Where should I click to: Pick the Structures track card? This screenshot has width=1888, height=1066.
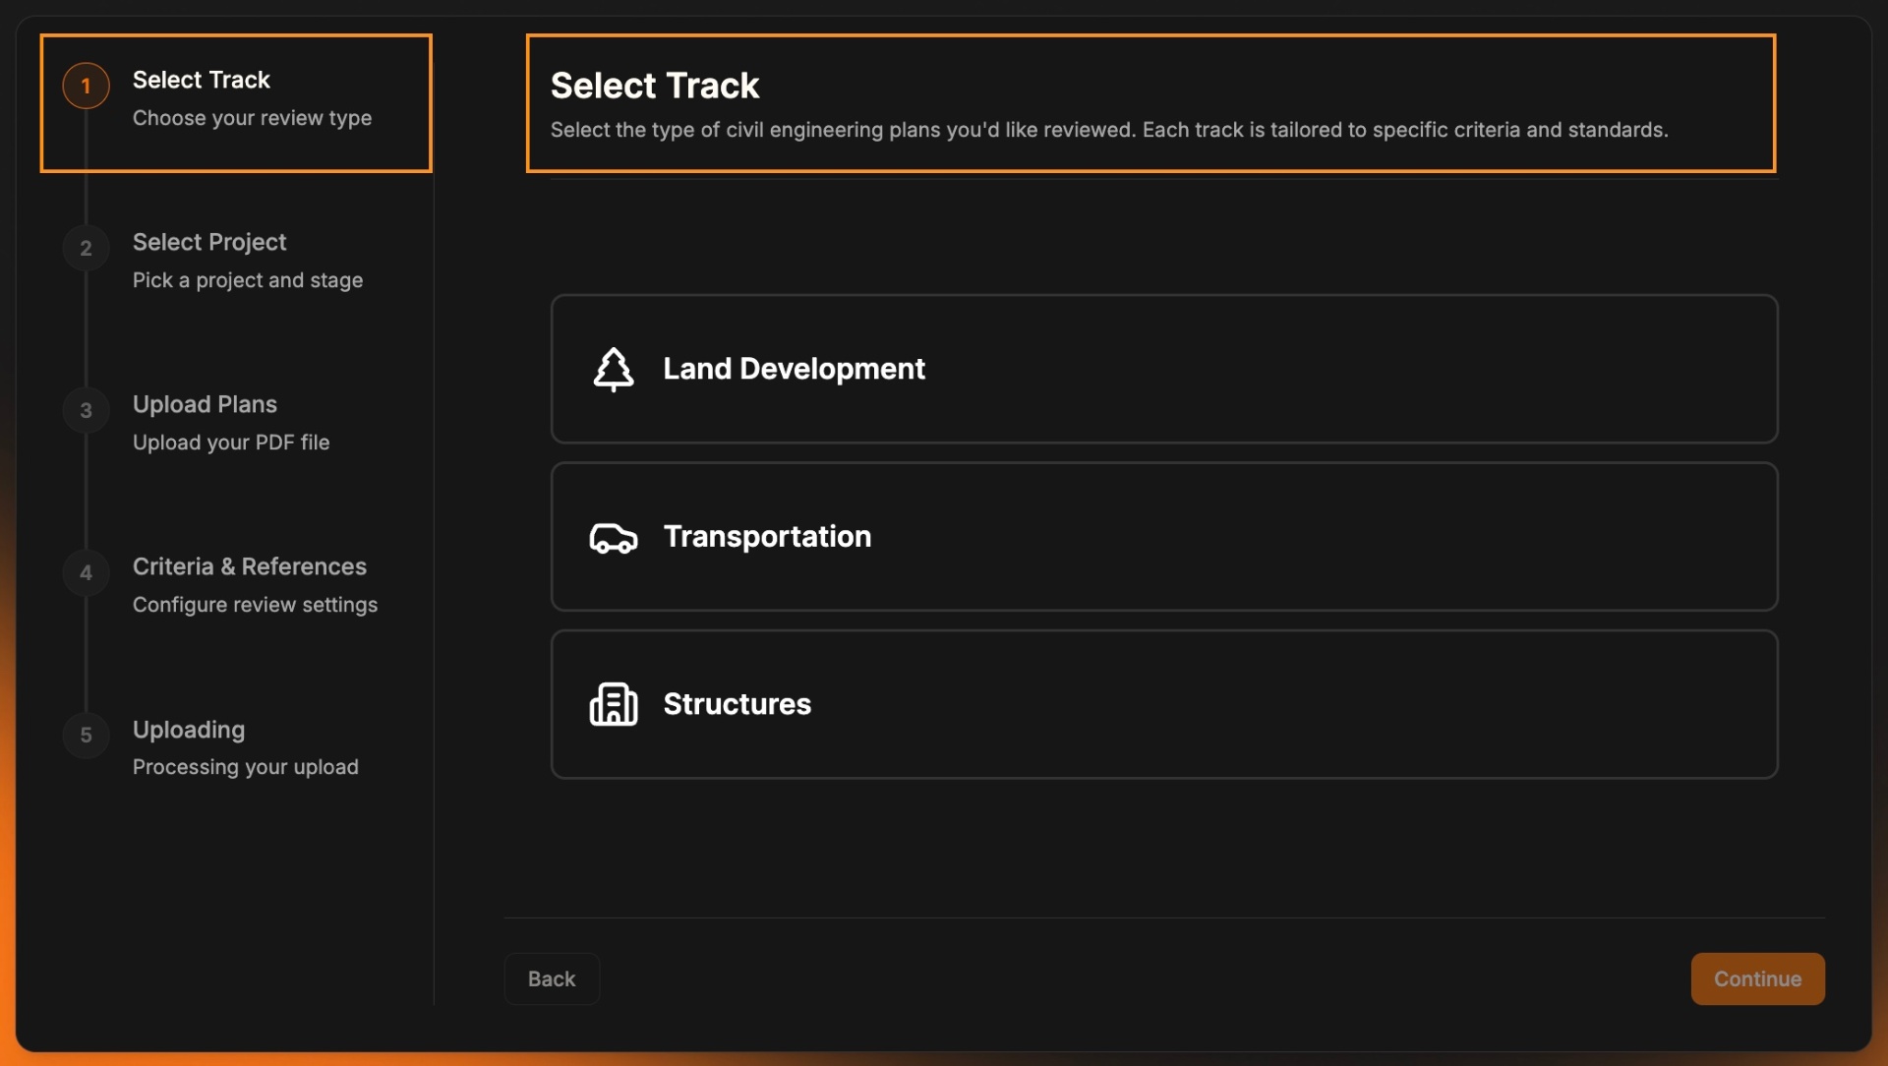(x=1164, y=704)
